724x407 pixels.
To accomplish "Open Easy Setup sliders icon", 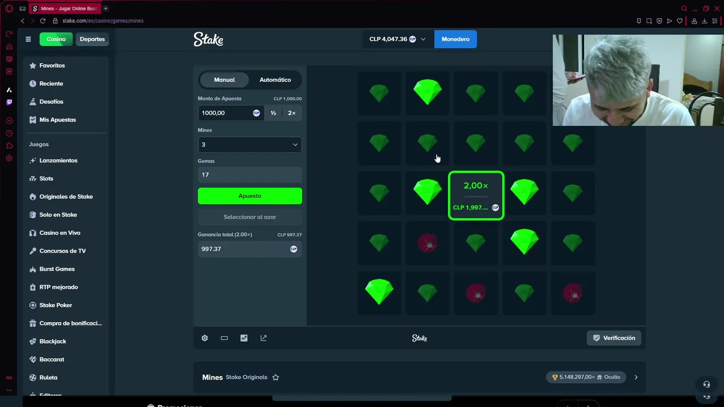I will point(716,21).
